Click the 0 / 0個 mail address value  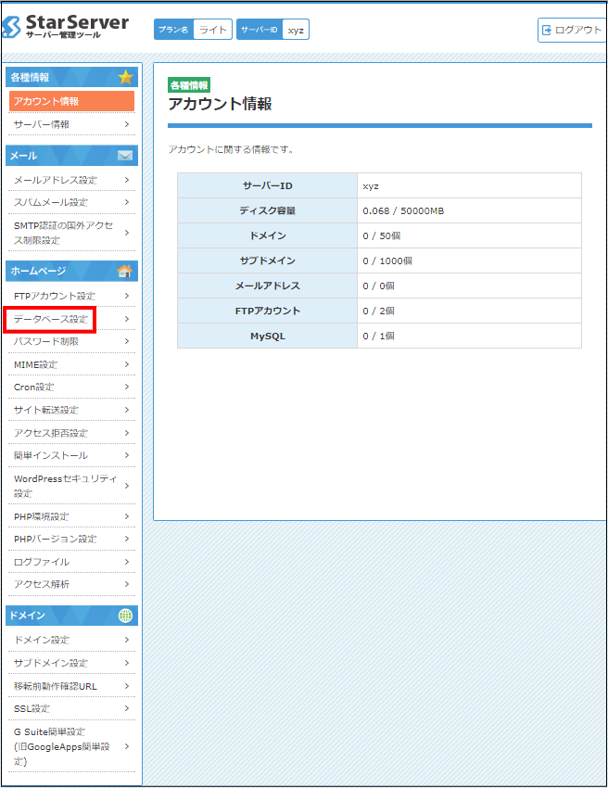click(378, 286)
